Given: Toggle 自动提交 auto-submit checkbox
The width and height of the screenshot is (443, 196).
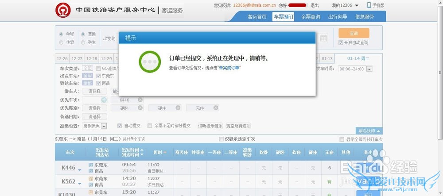Looking at the screenshot, I should coord(120,126).
